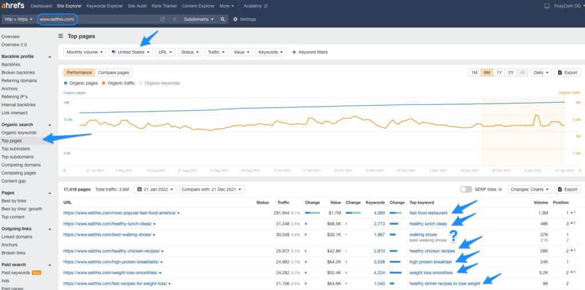
Task: Click Export button above the chart
Action: tap(567, 73)
